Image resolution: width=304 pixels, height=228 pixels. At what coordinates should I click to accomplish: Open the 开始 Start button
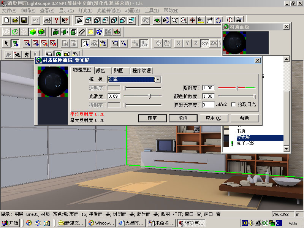pos(10,223)
